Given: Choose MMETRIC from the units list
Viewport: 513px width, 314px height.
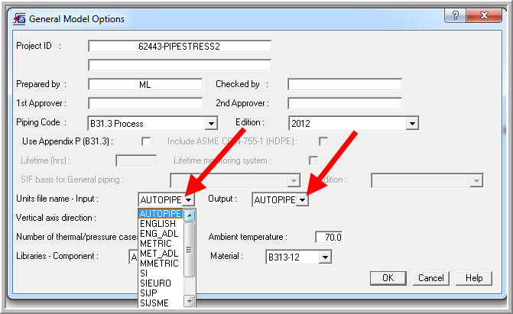Looking at the screenshot, I should coord(161,264).
